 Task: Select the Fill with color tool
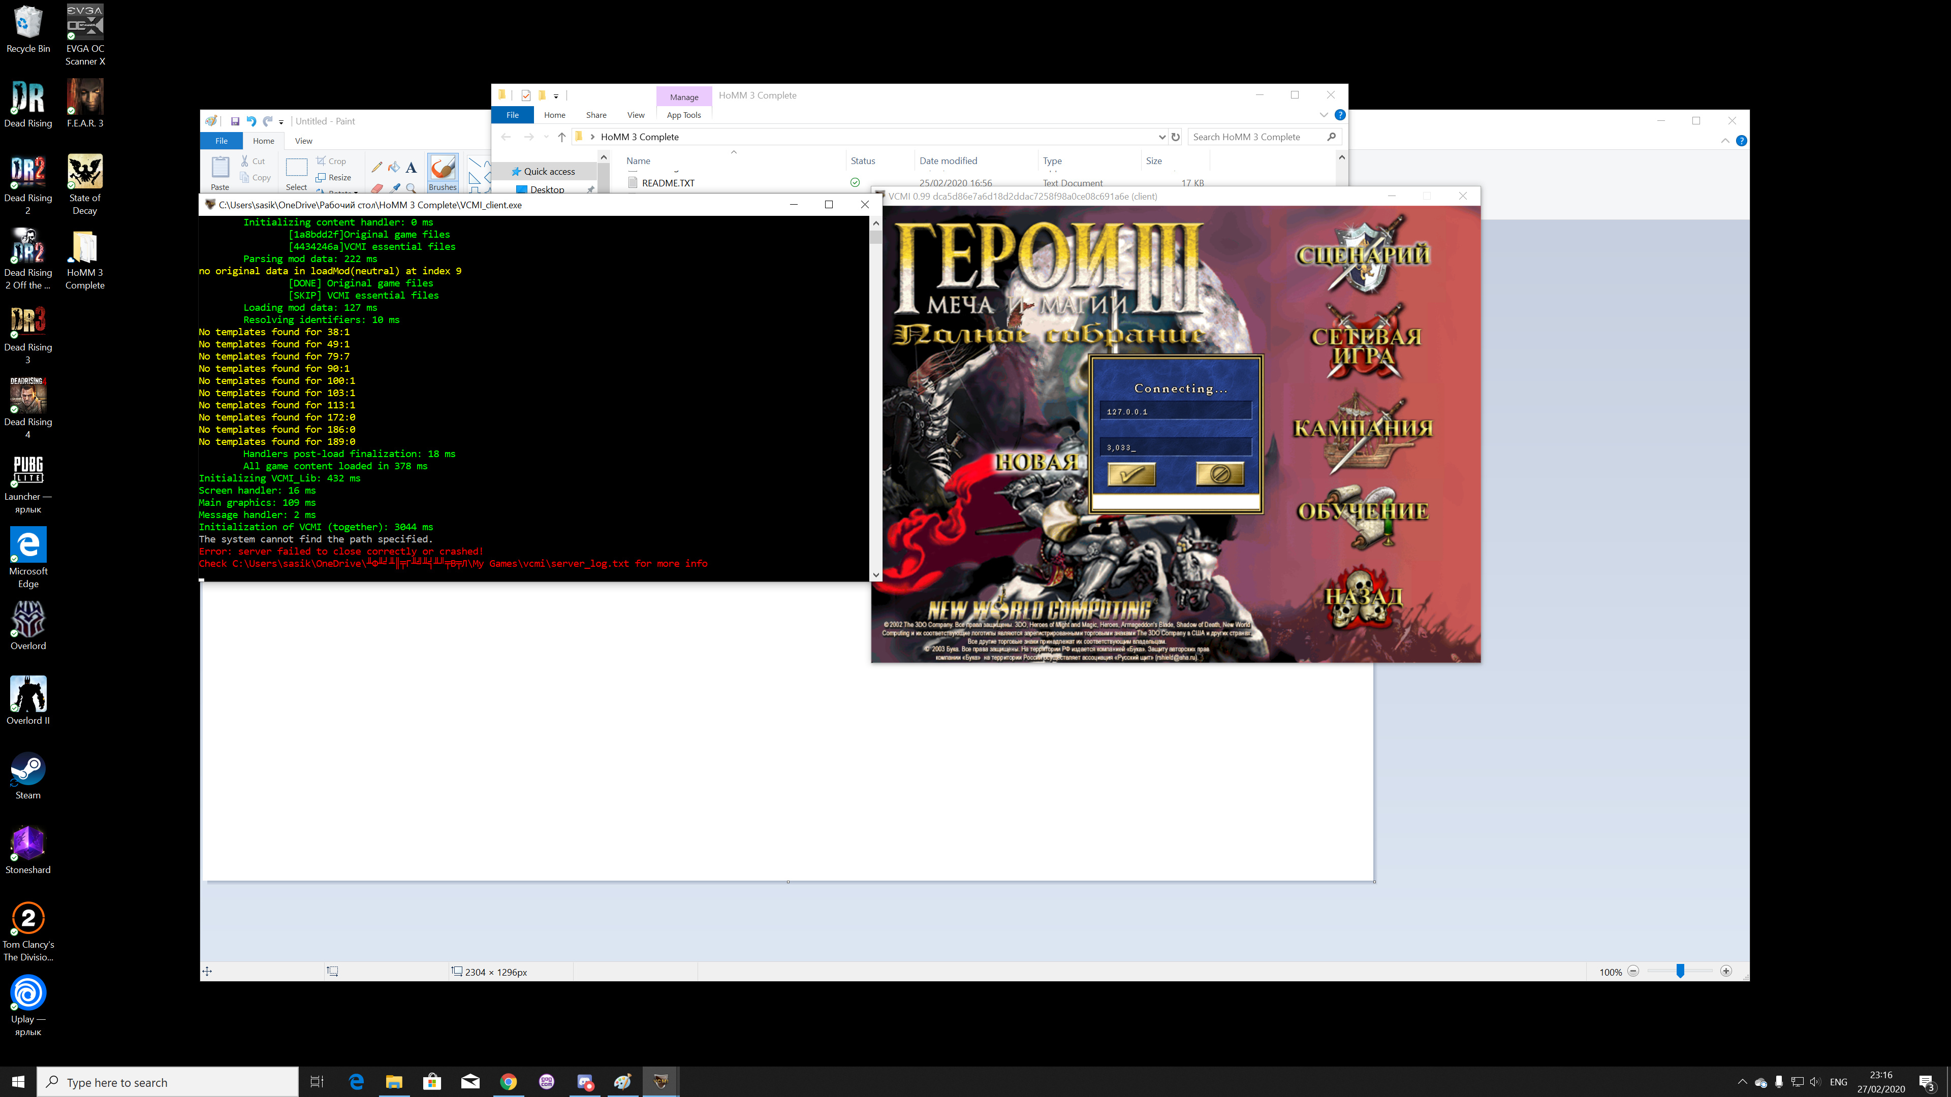click(394, 167)
